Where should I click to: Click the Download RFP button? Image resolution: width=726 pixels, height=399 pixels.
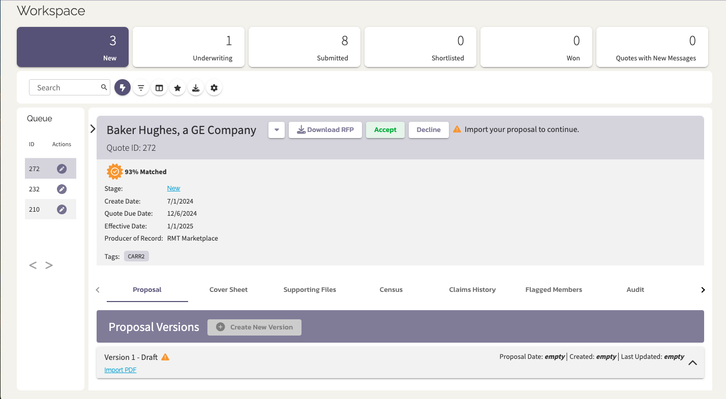tap(325, 130)
